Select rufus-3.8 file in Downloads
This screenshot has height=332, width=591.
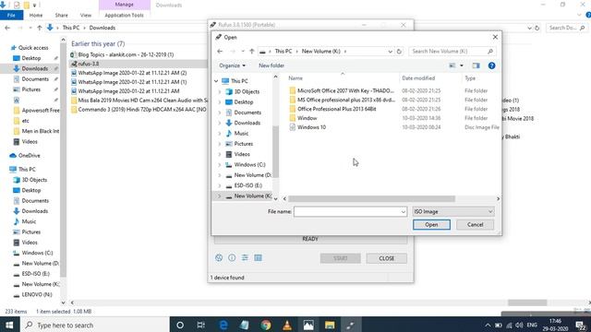pyautogui.click(x=89, y=64)
